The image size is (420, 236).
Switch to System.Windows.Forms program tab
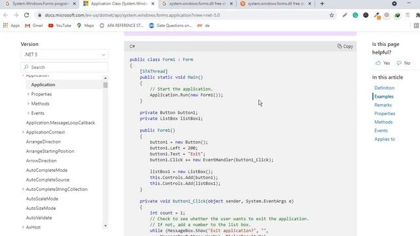click(40, 4)
